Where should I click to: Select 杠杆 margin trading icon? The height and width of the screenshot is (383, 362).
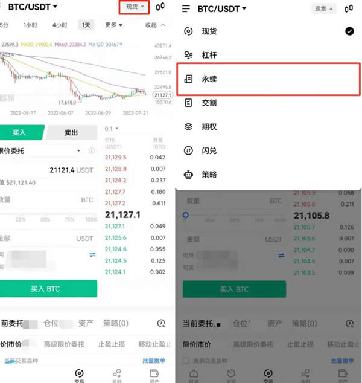tap(188, 55)
